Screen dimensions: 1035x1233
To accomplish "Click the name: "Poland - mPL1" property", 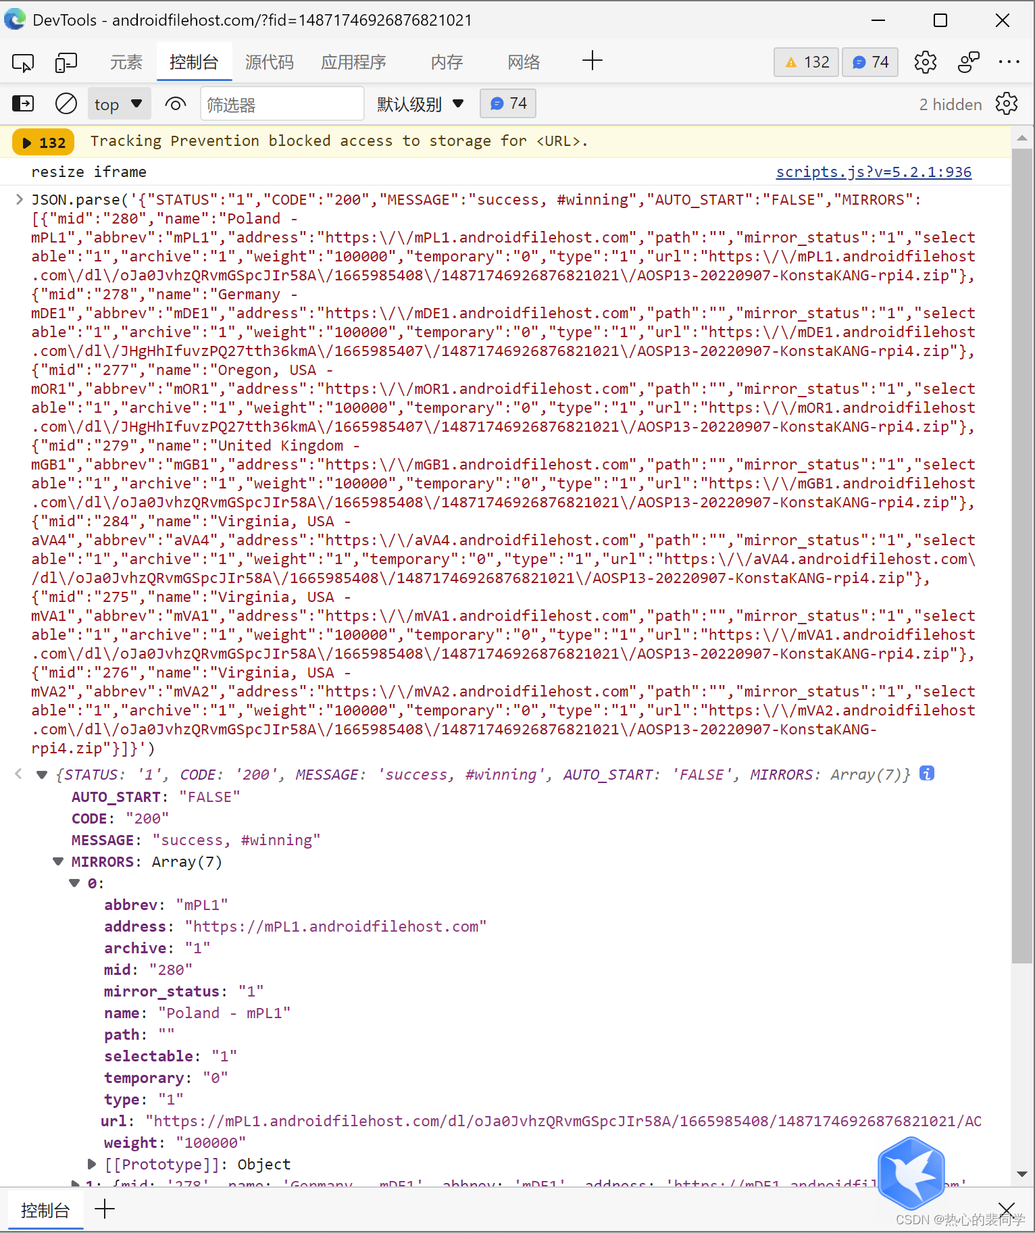I will tap(197, 1013).
